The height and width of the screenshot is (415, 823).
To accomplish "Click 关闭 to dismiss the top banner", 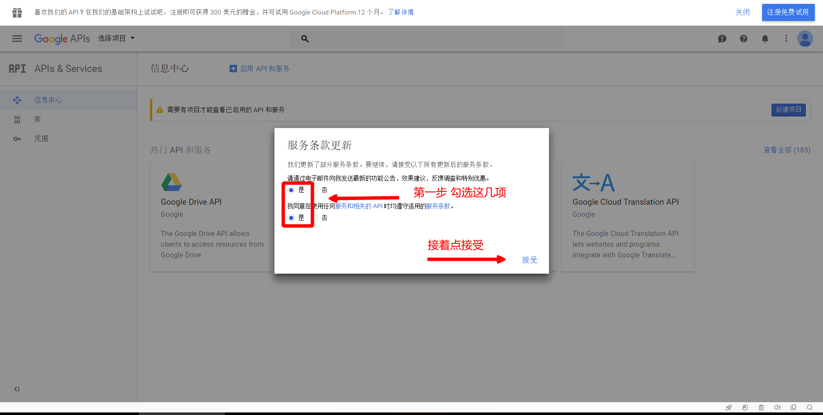I will pyautogui.click(x=743, y=12).
